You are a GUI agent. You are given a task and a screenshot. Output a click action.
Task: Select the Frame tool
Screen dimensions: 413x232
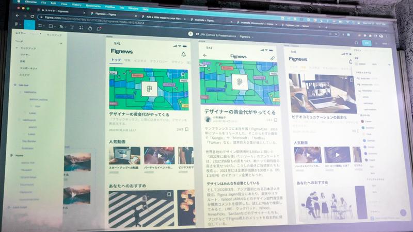[40, 25]
